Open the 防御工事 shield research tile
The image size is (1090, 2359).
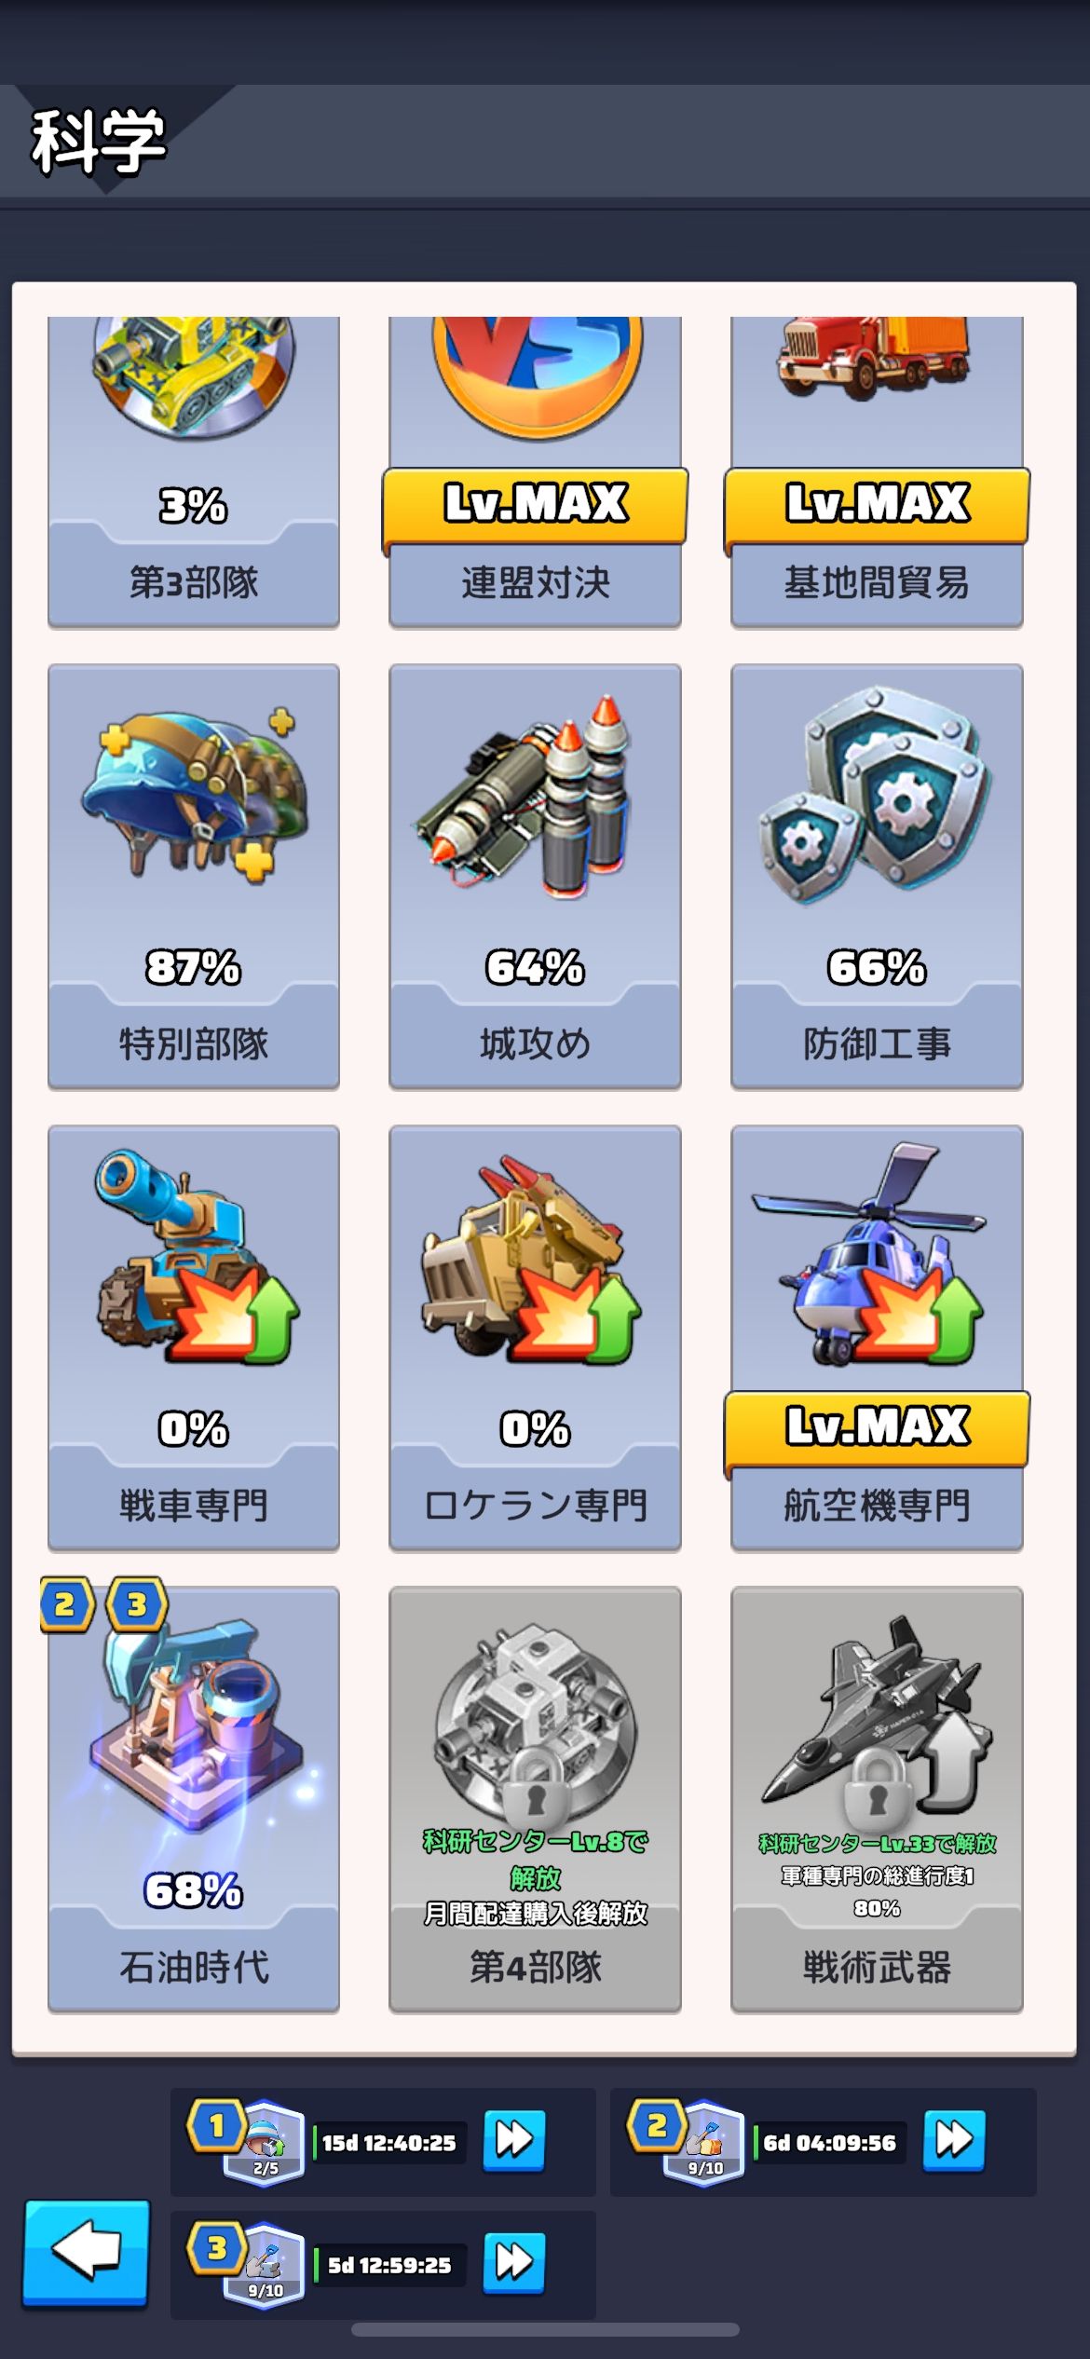tap(877, 876)
